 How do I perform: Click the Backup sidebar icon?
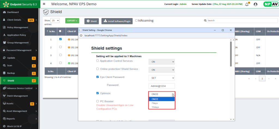4,73
